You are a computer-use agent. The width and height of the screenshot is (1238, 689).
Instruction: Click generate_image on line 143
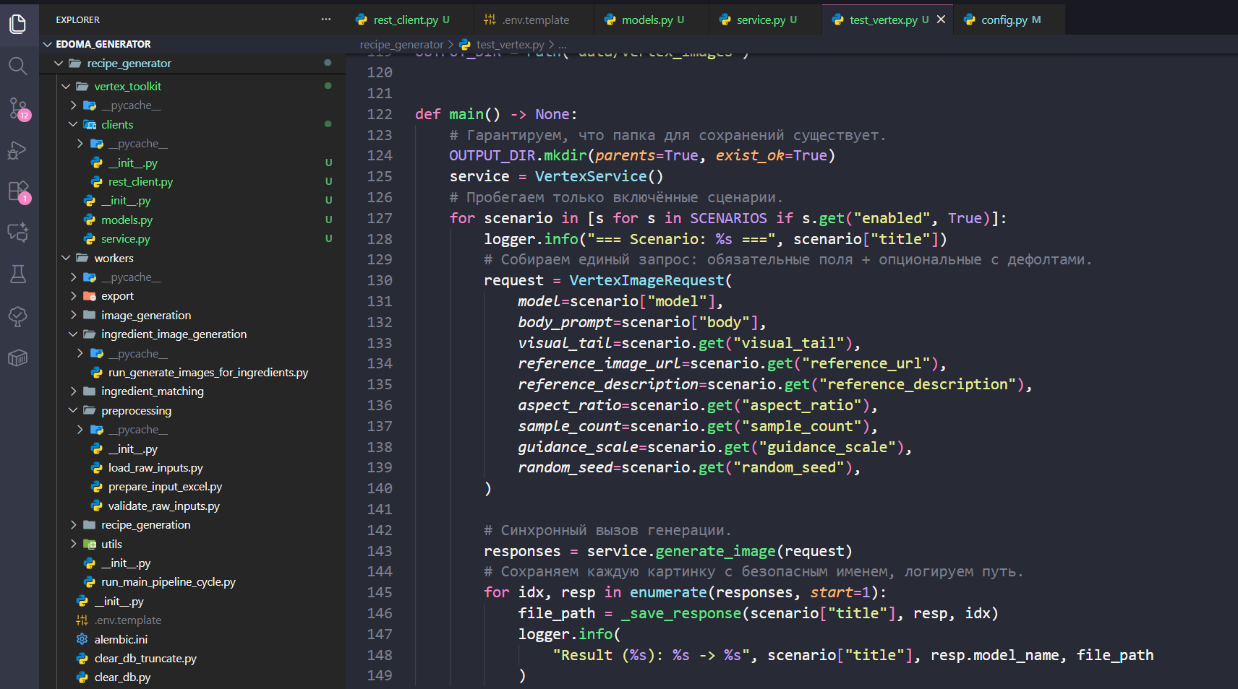[x=715, y=551]
